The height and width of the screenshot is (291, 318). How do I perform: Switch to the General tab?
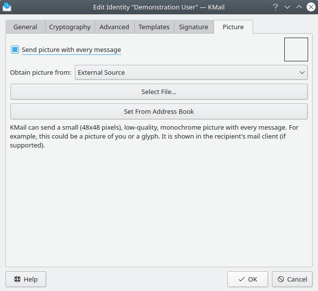[x=25, y=27]
